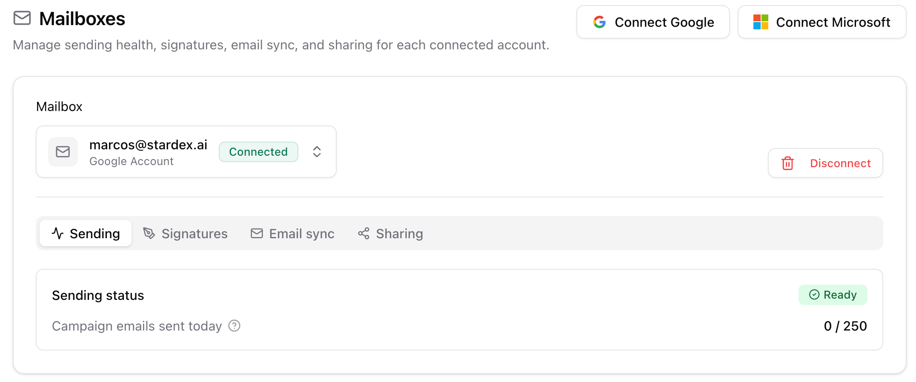Click the Sending status heading

pos(98,295)
